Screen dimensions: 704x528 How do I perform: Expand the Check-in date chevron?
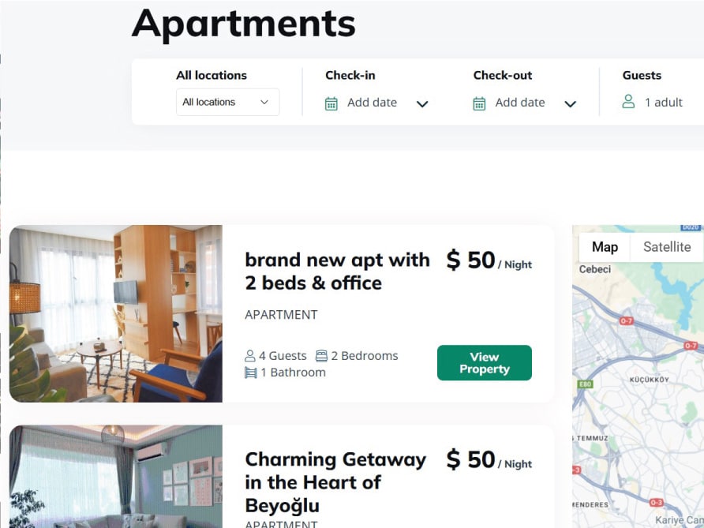click(422, 104)
